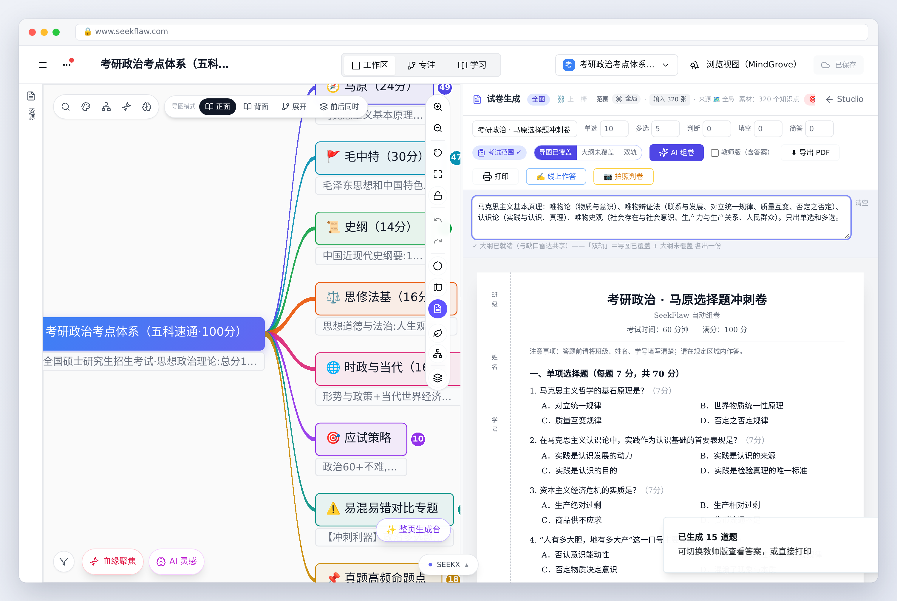Switch to the 工作区 tab
The height and width of the screenshot is (601, 897).
pyautogui.click(x=369, y=65)
